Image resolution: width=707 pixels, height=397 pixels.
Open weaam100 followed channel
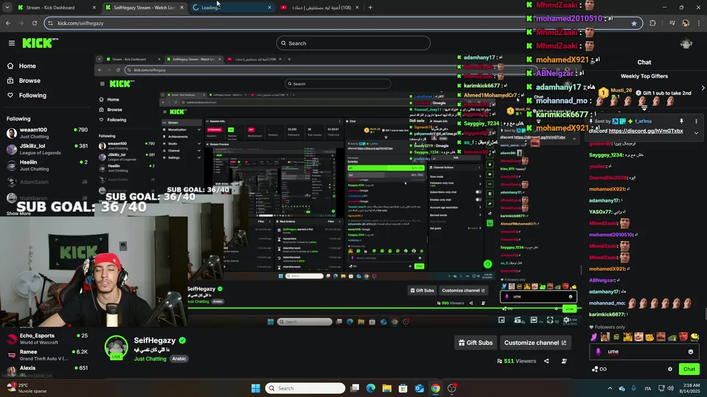[x=47, y=133]
